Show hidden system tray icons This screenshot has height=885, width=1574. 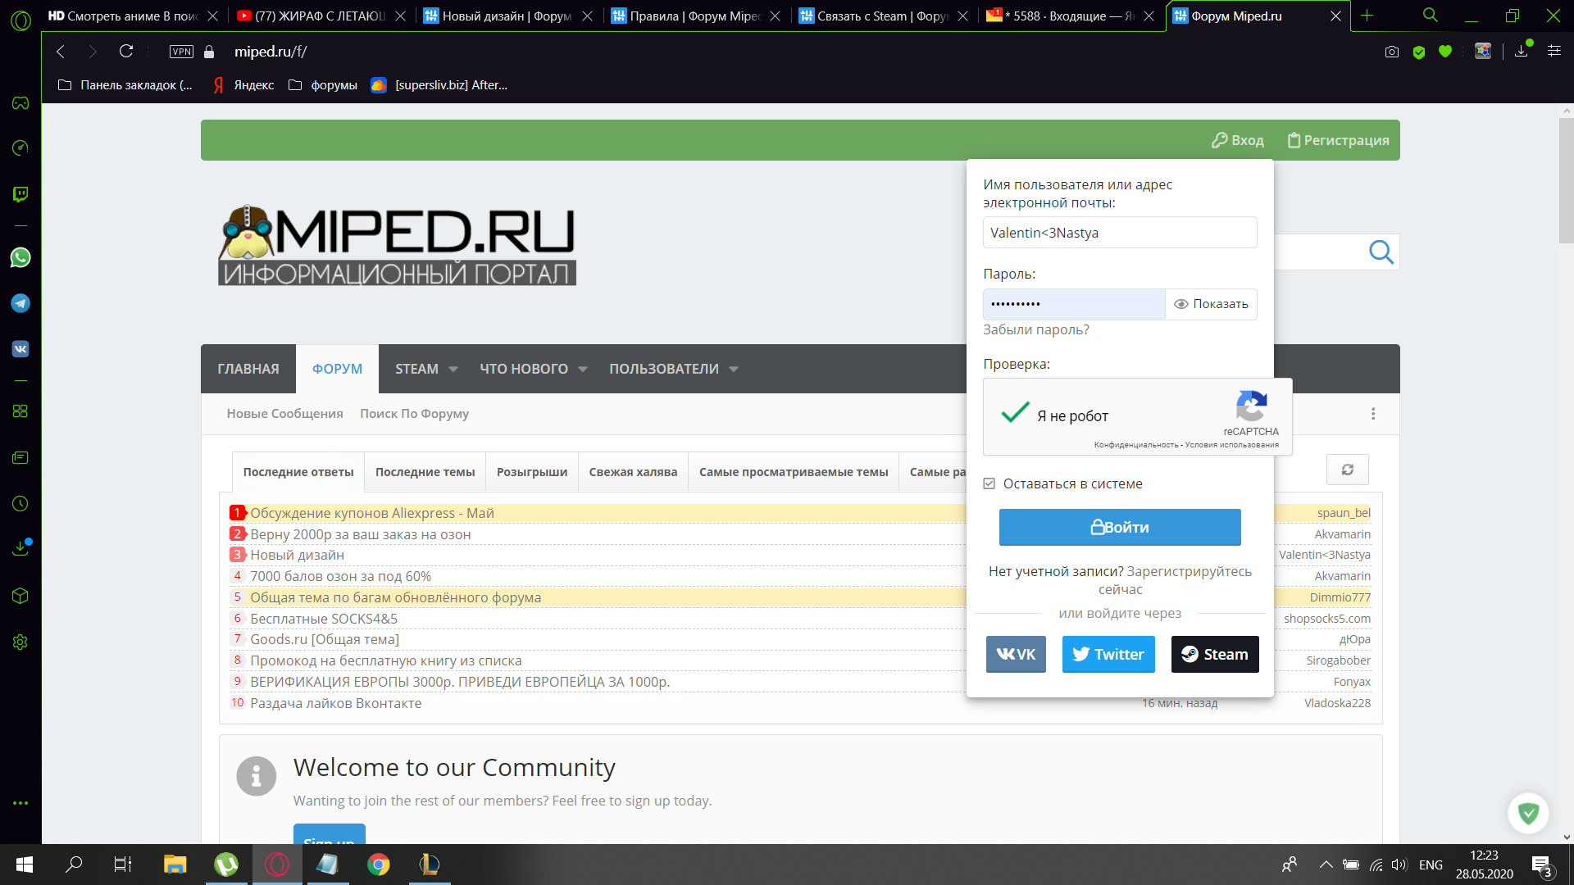(1326, 865)
